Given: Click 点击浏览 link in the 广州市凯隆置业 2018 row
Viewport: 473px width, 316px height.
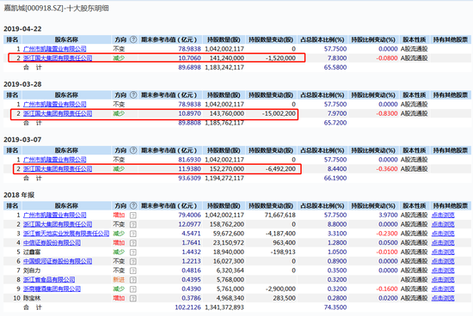Looking at the screenshot, I should 443,215.
